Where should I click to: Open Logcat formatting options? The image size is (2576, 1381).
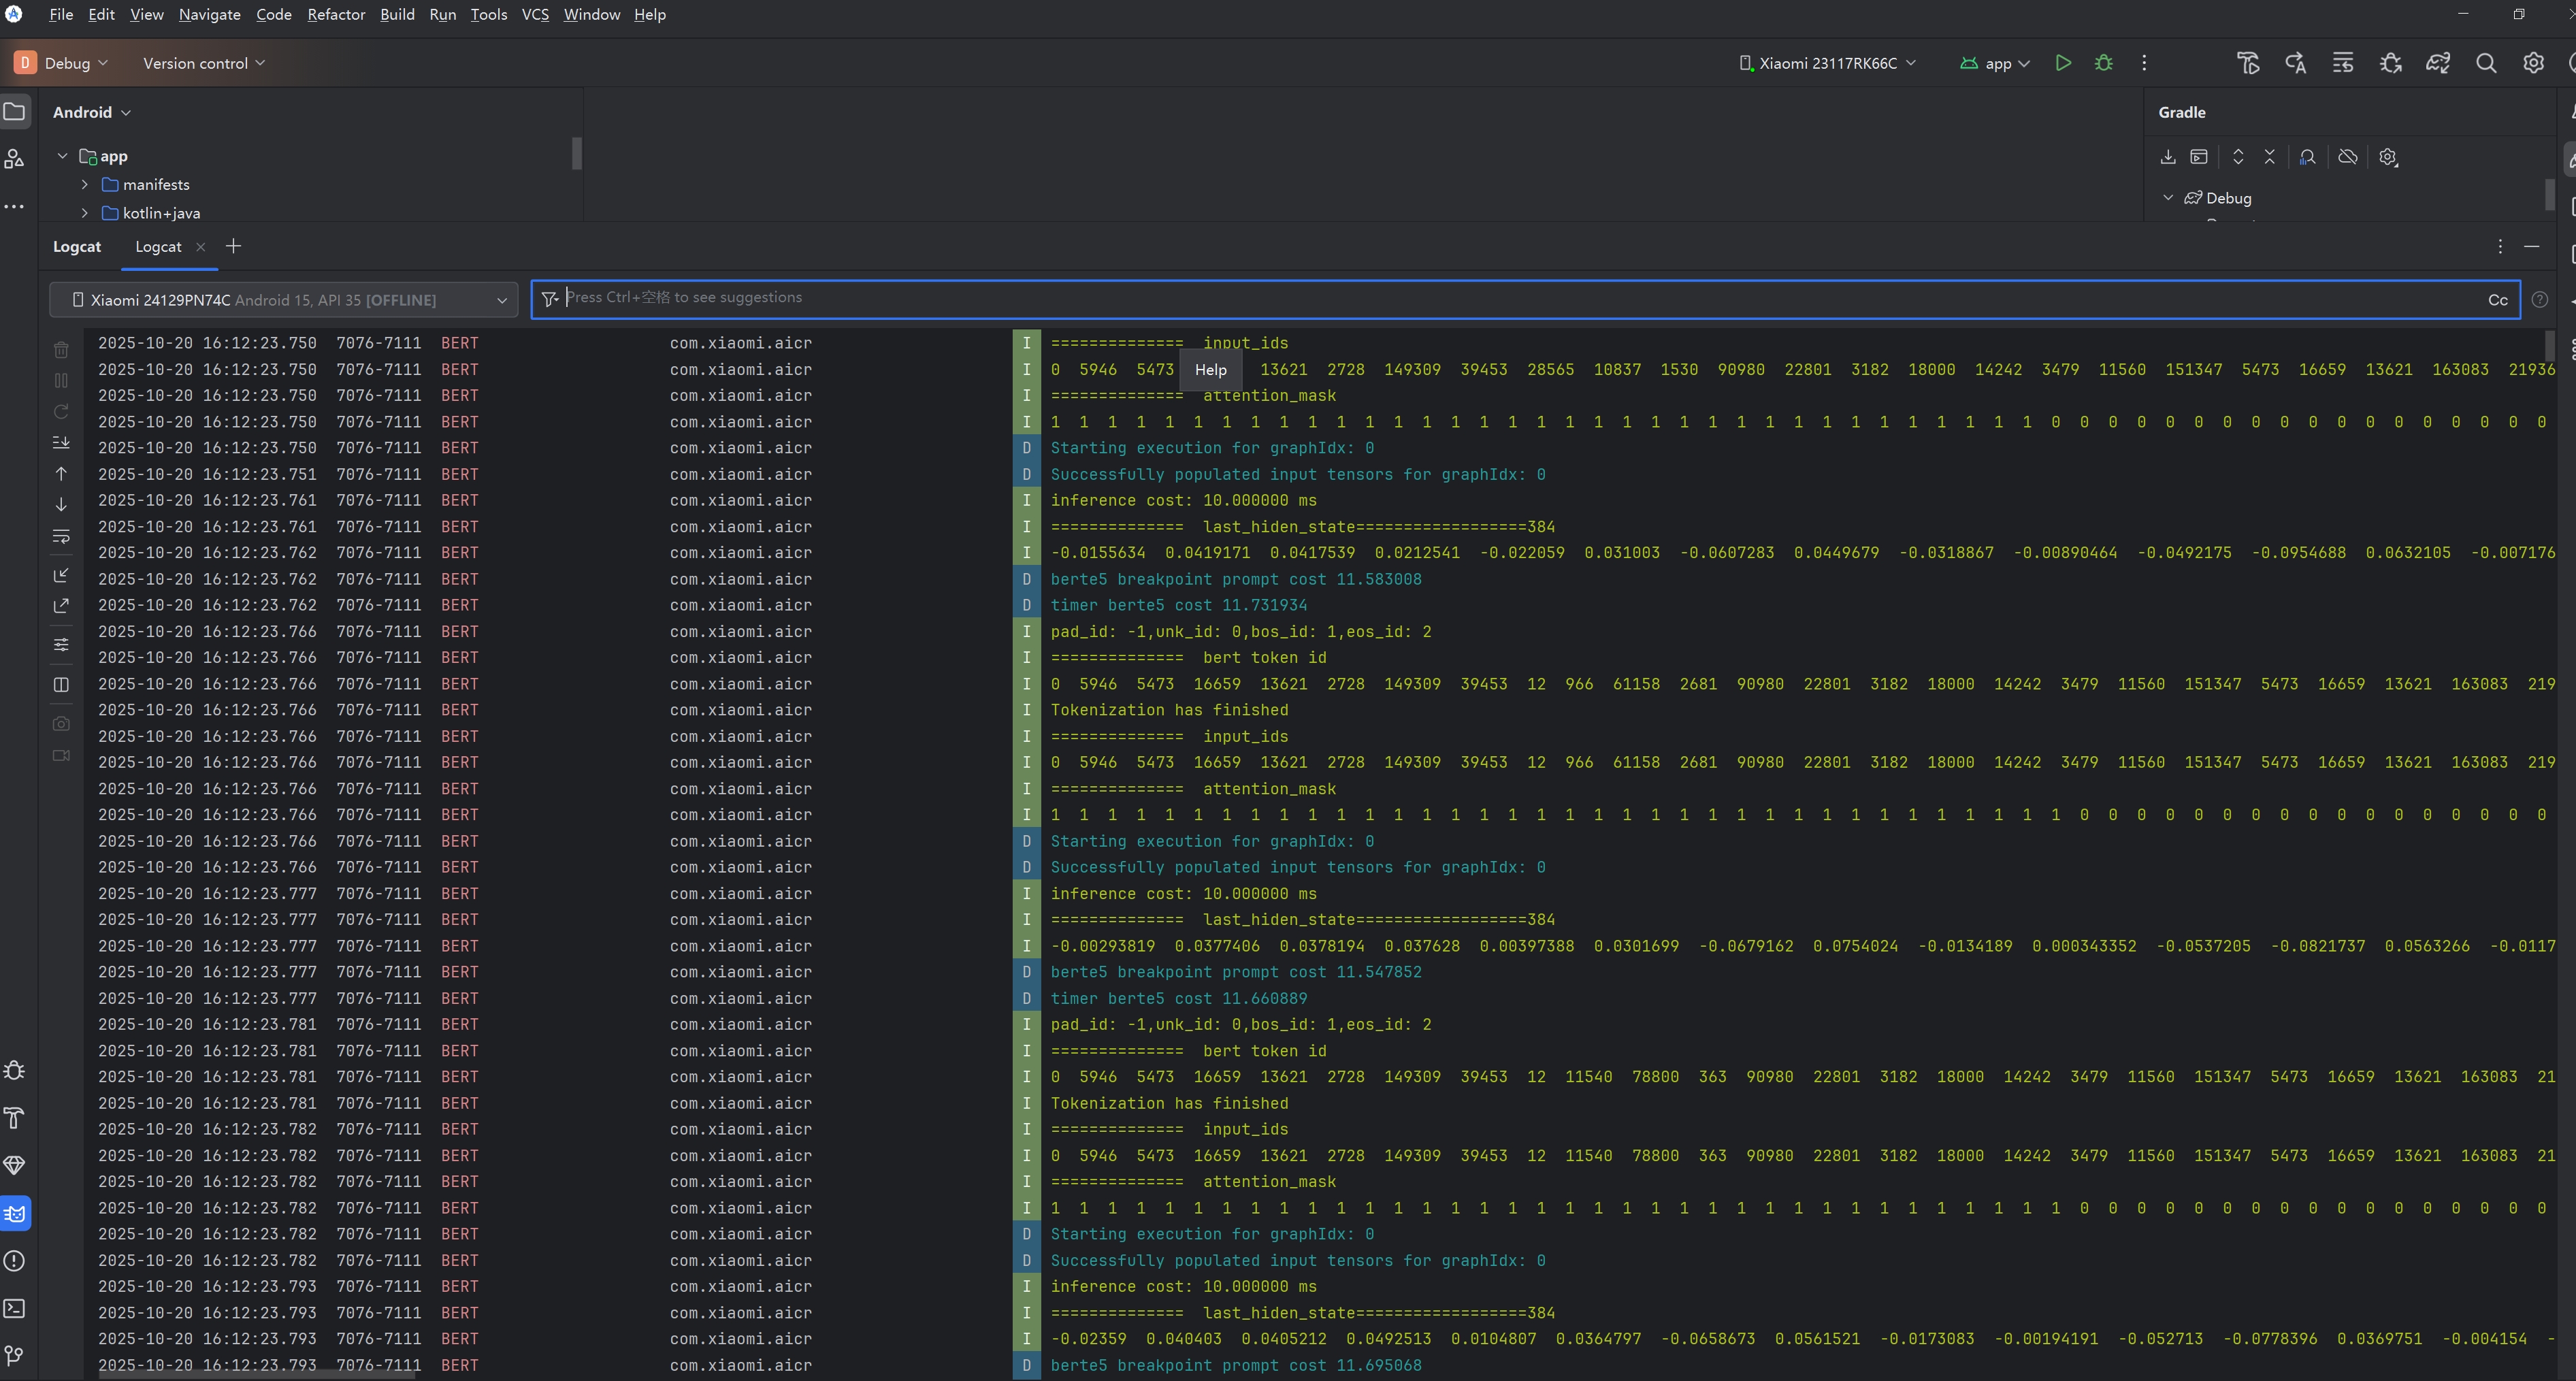(61, 644)
